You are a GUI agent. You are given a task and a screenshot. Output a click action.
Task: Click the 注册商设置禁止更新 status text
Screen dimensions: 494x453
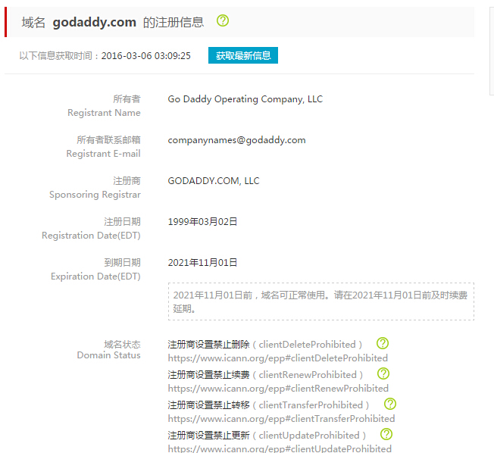[208, 436]
